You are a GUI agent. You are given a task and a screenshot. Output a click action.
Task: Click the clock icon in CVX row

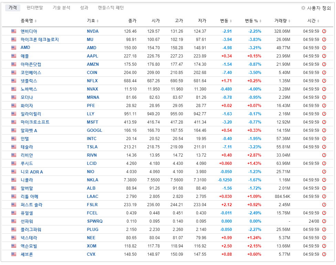324,254
